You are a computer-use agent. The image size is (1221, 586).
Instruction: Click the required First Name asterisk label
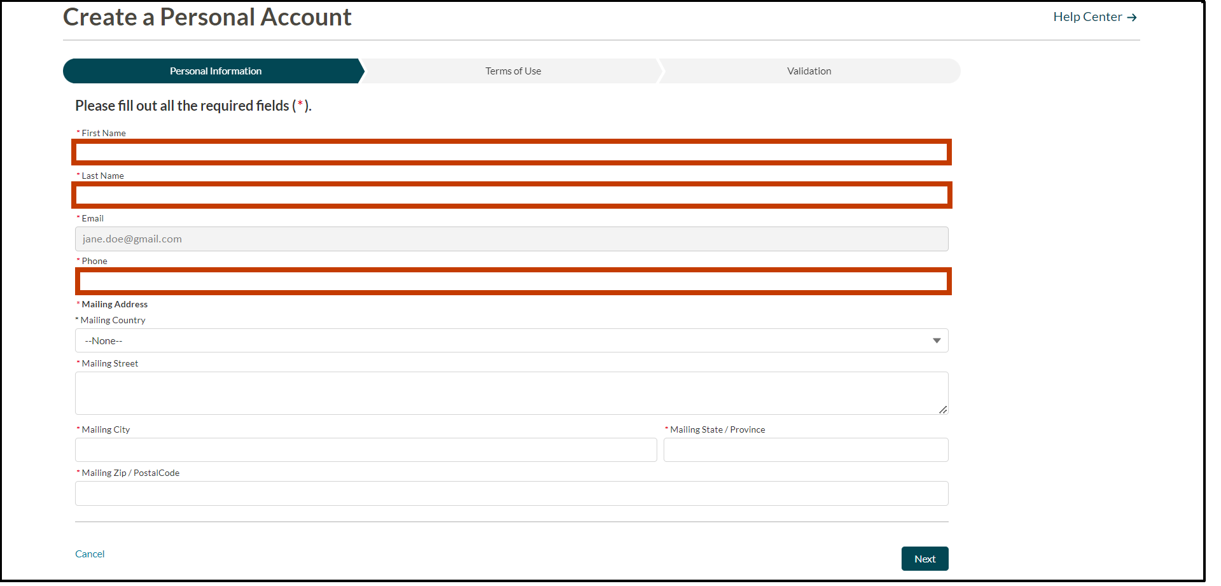tap(77, 132)
